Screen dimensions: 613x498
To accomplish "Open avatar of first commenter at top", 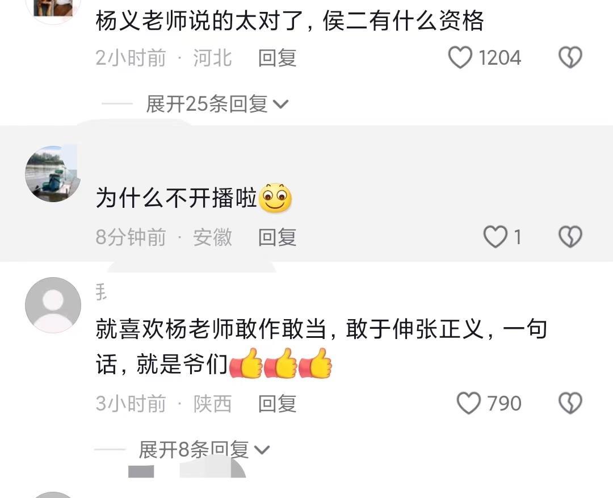I will (x=53, y=8).
